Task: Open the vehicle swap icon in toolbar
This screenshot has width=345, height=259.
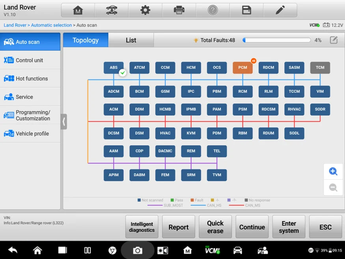Action: (112, 10)
